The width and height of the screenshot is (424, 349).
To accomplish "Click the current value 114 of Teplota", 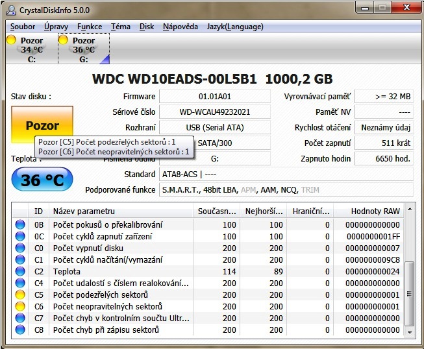I will (229, 271).
